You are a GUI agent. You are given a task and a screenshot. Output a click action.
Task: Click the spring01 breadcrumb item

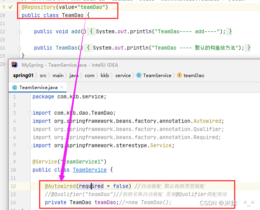[23, 76]
